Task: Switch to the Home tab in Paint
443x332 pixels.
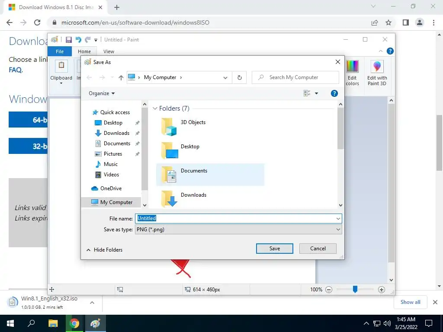Action: (x=84, y=51)
